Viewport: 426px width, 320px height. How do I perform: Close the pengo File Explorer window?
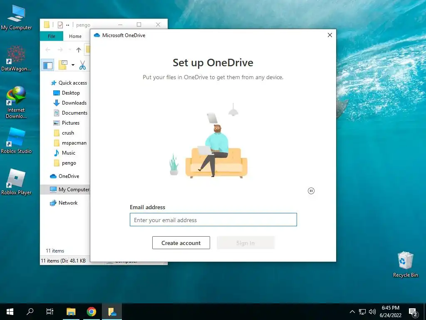pos(158,25)
